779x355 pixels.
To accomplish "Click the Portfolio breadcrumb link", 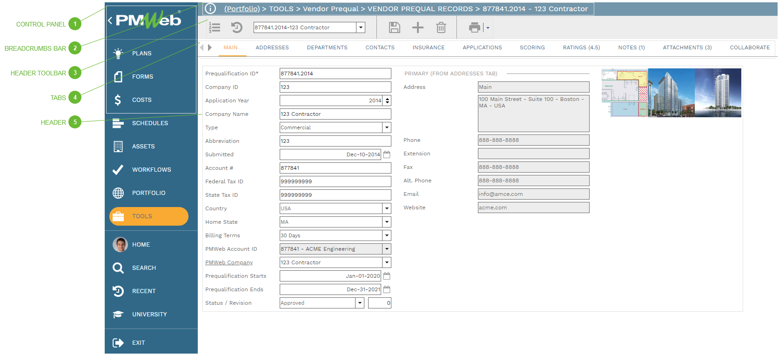I will tap(242, 8).
